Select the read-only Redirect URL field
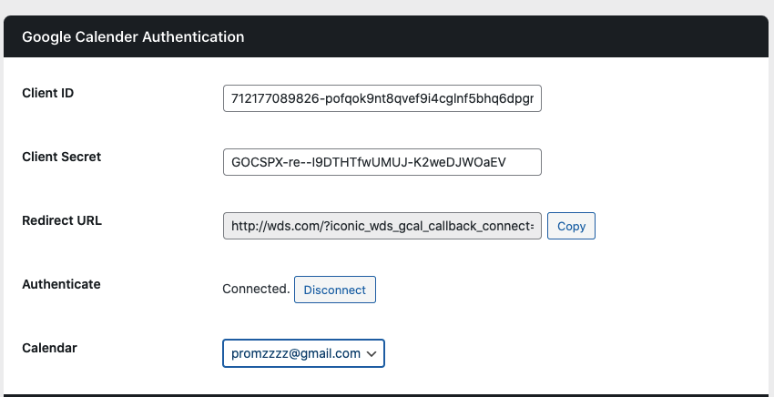Viewport: 774px width, 397px height. click(x=382, y=226)
